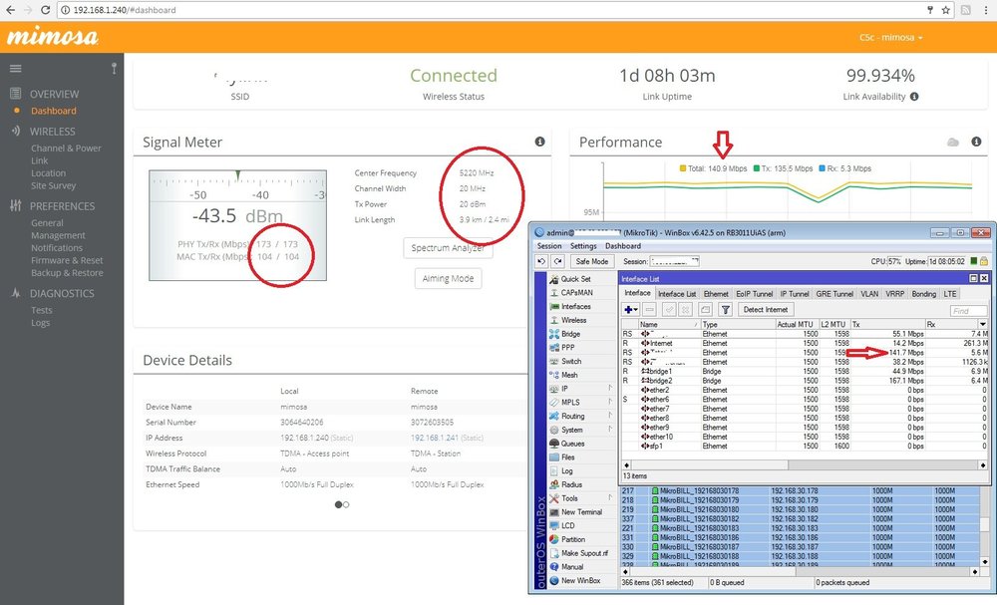Collapse the Mimosa sidebar via hamburger icon

click(x=15, y=69)
